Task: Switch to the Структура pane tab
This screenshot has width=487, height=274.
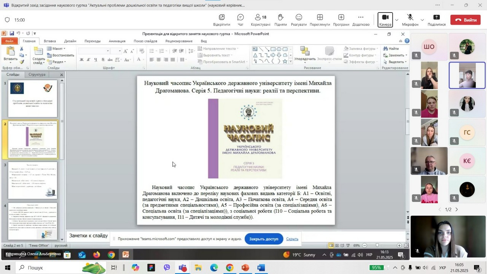Action: [x=37, y=75]
